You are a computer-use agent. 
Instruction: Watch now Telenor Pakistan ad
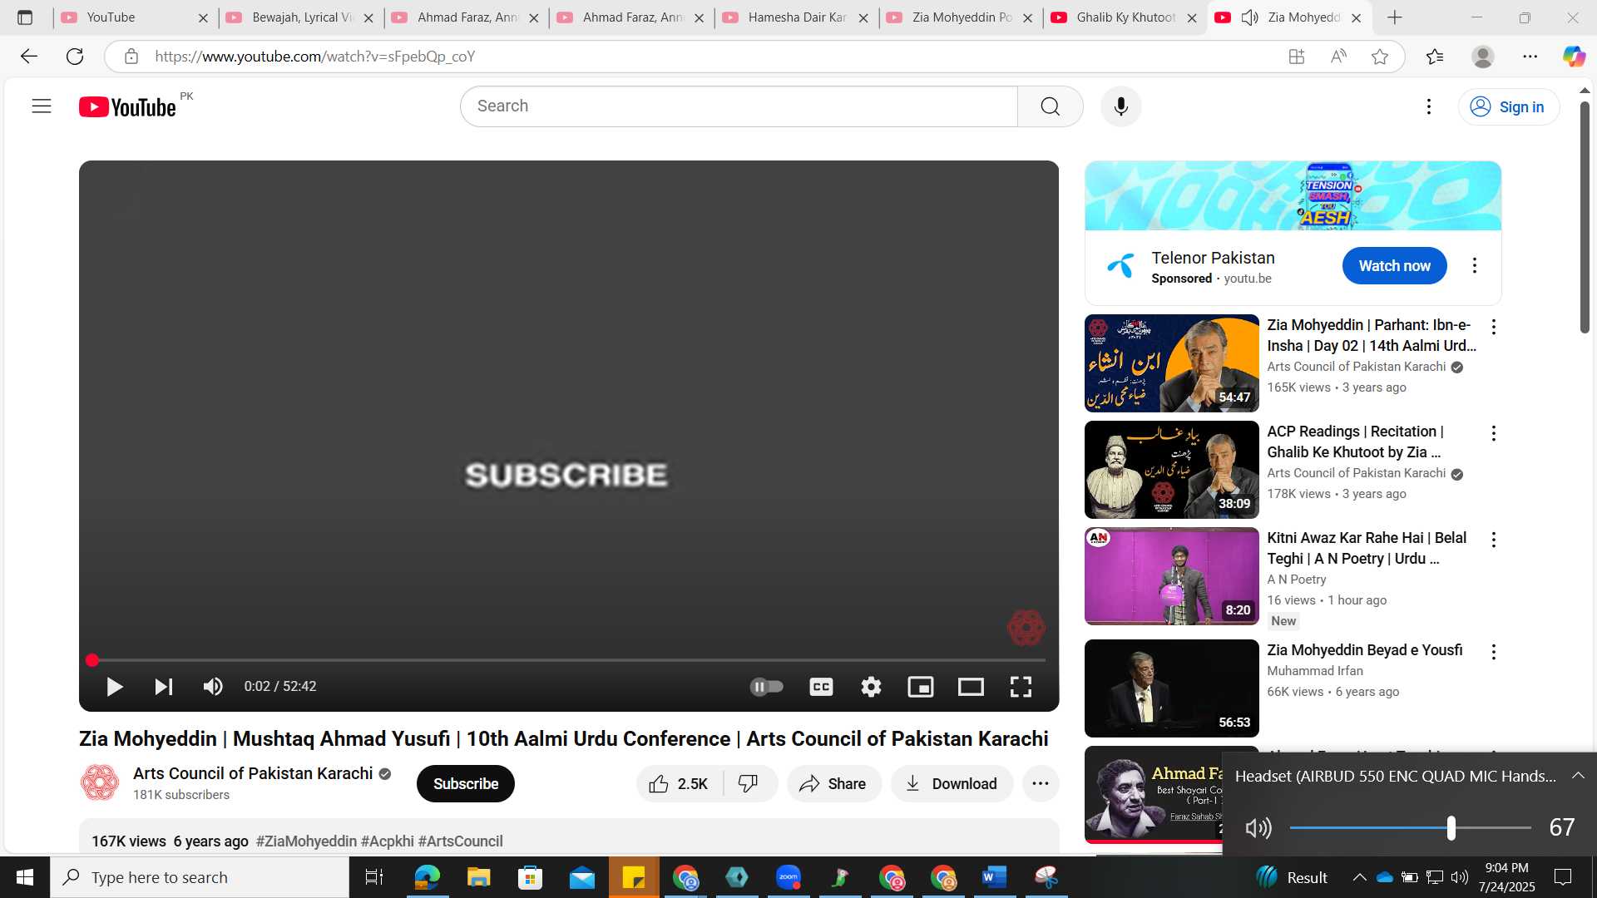click(x=1395, y=266)
